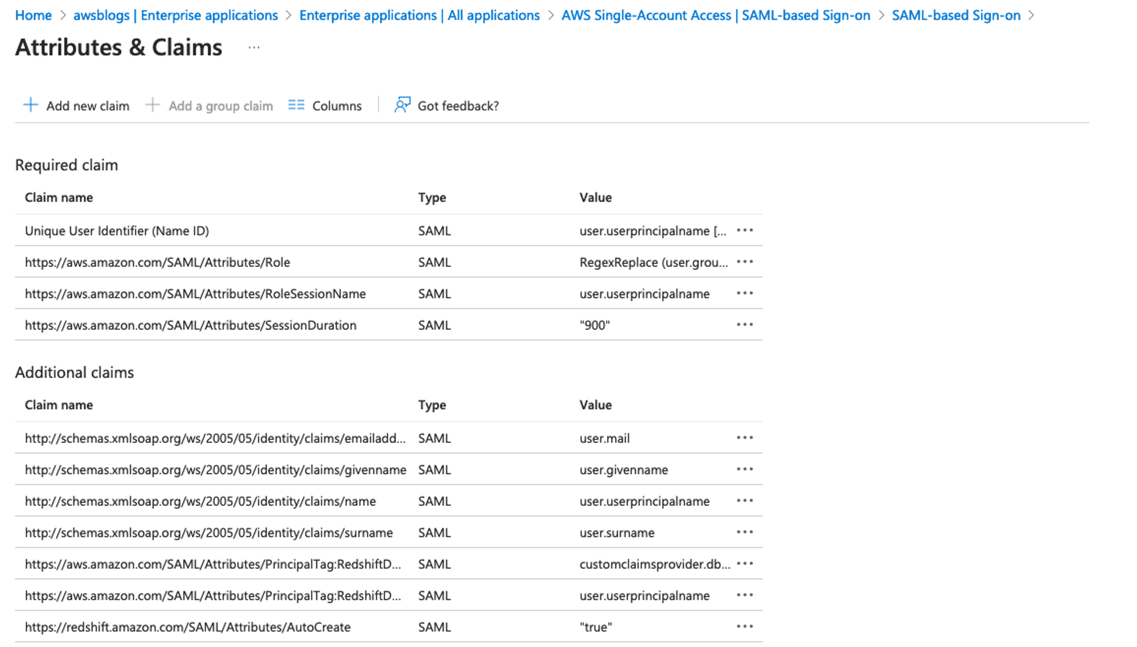
Task: Select the emailaddress claim row
Action: [x=215, y=438]
